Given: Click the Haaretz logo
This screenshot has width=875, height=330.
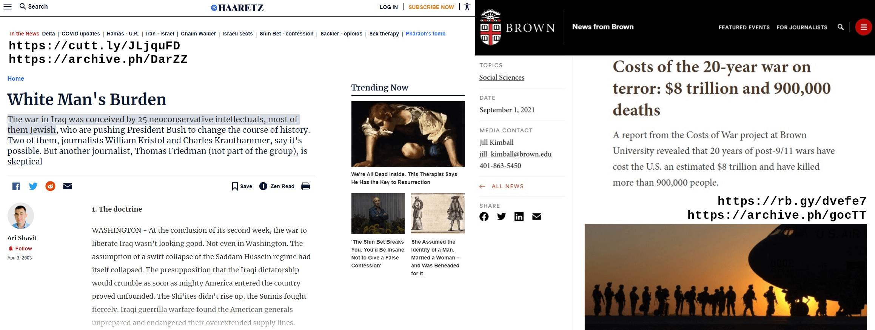Looking at the screenshot, I should [237, 8].
